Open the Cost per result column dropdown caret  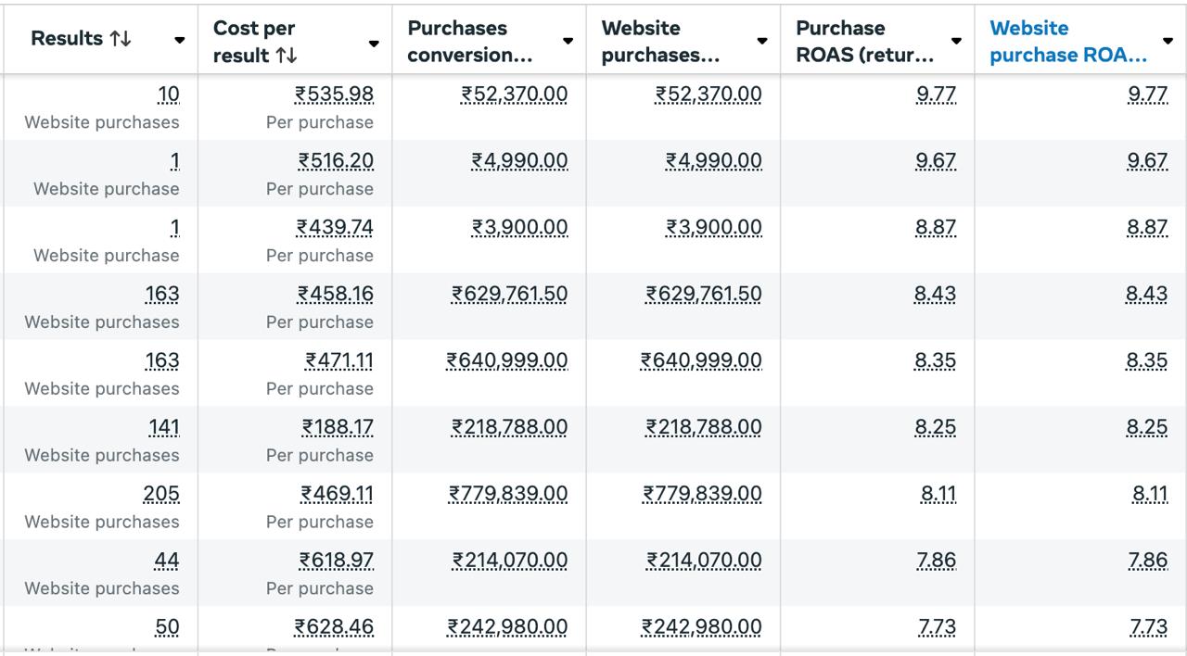[x=373, y=44]
